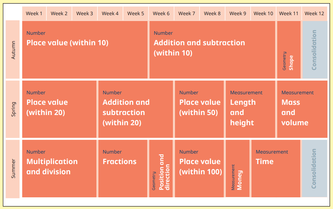Click the Summer term row label
This screenshot has height=209, width=333.
point(13,168)
